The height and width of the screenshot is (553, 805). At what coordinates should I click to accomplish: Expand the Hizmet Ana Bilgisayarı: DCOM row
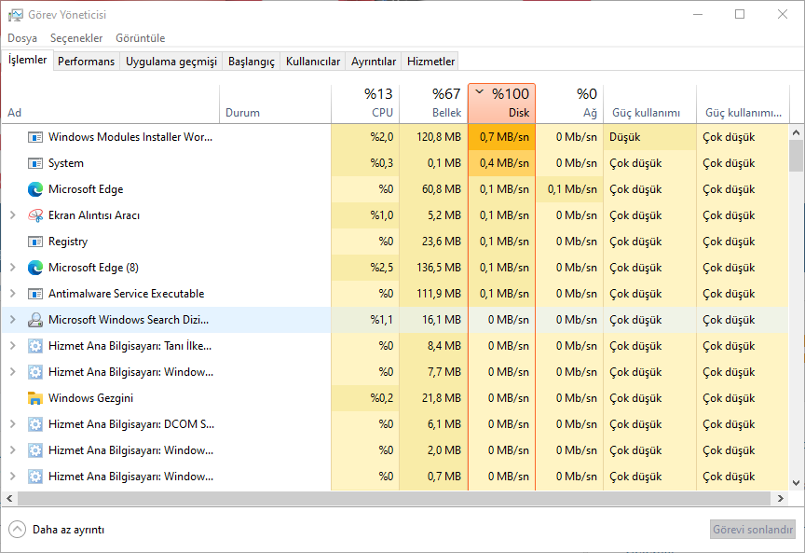12,424
